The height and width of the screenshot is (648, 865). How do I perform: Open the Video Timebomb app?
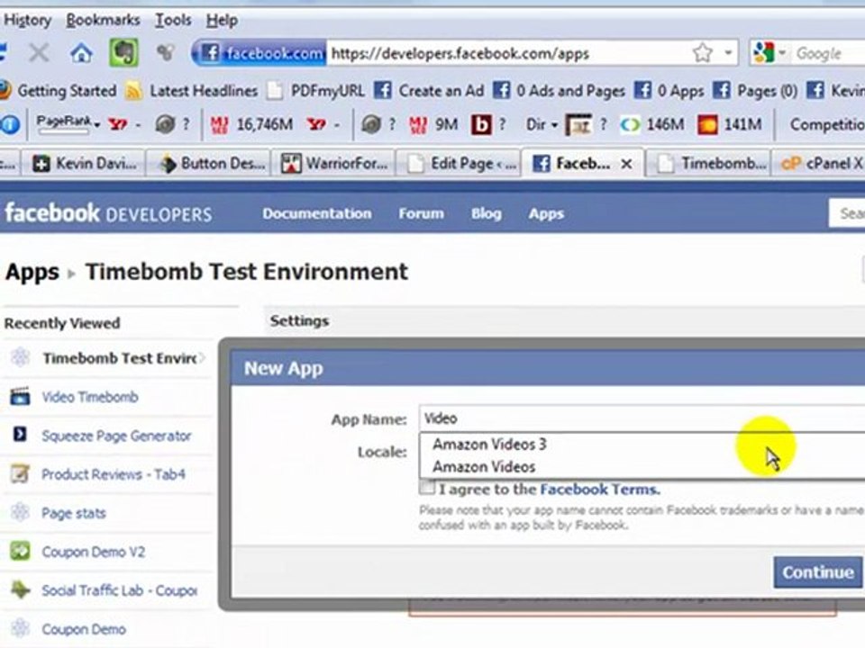point(90,397)
